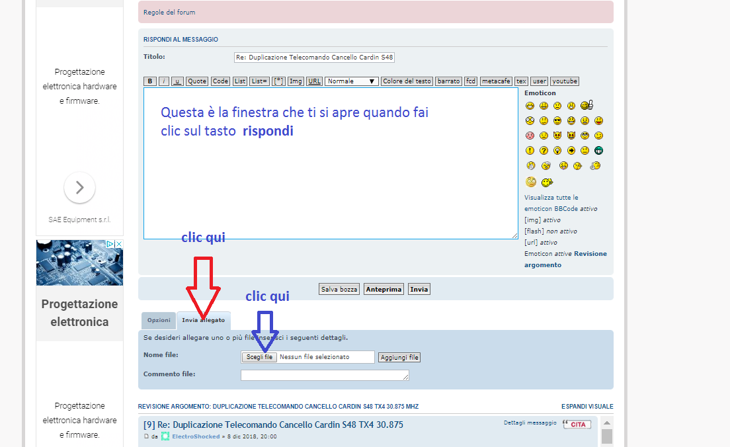The height and width of the screenshot is (447, 730).
Task: Go to next ad with chevron arrow
Action: [80, 188]
